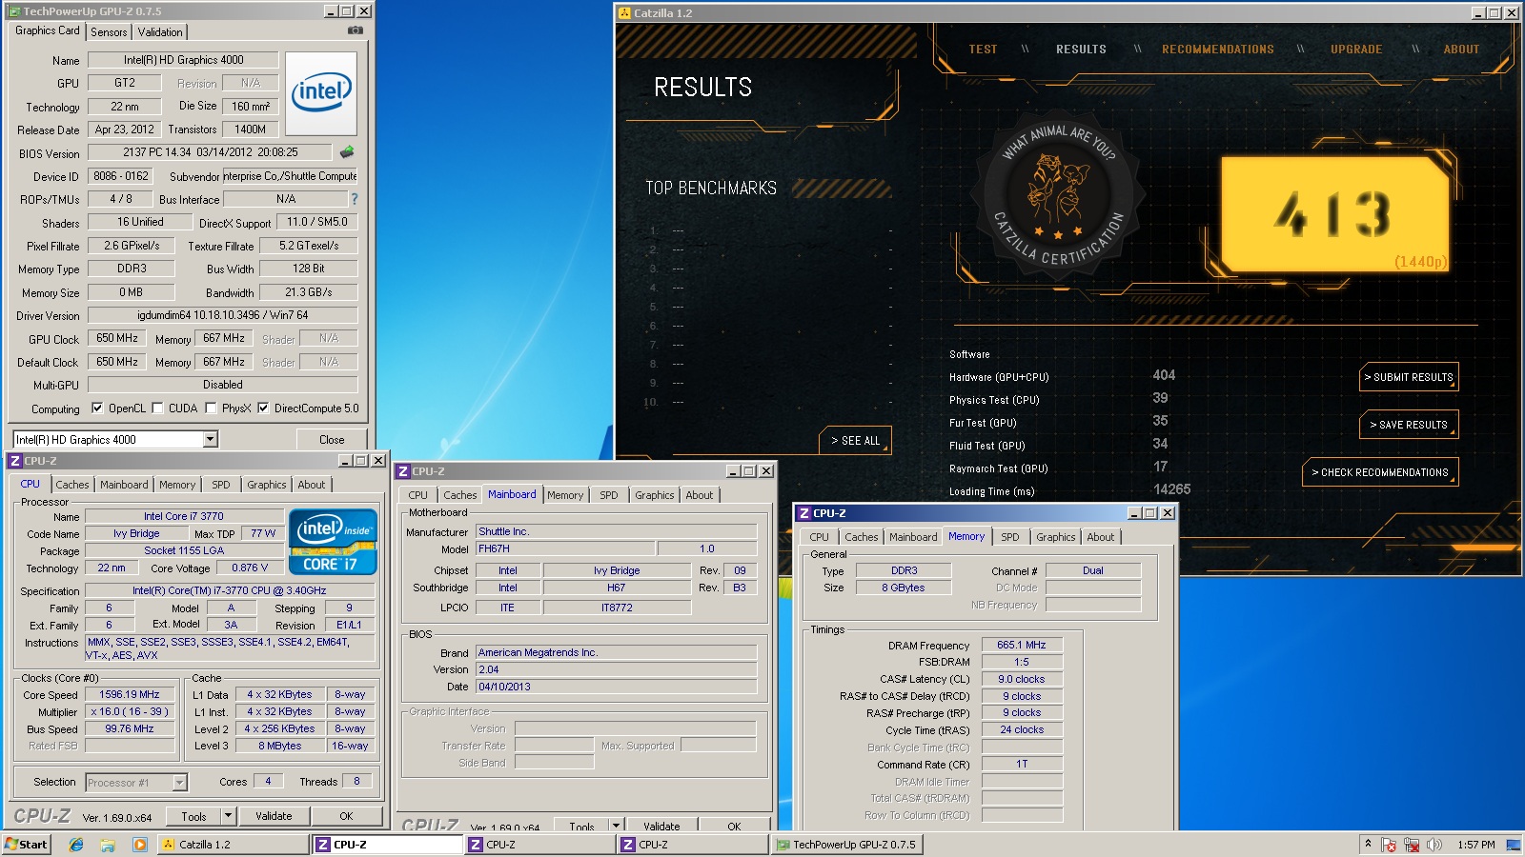Open Catzilla TEST menu
This screenshot has height=857, width=1525.
pos(983,50)
